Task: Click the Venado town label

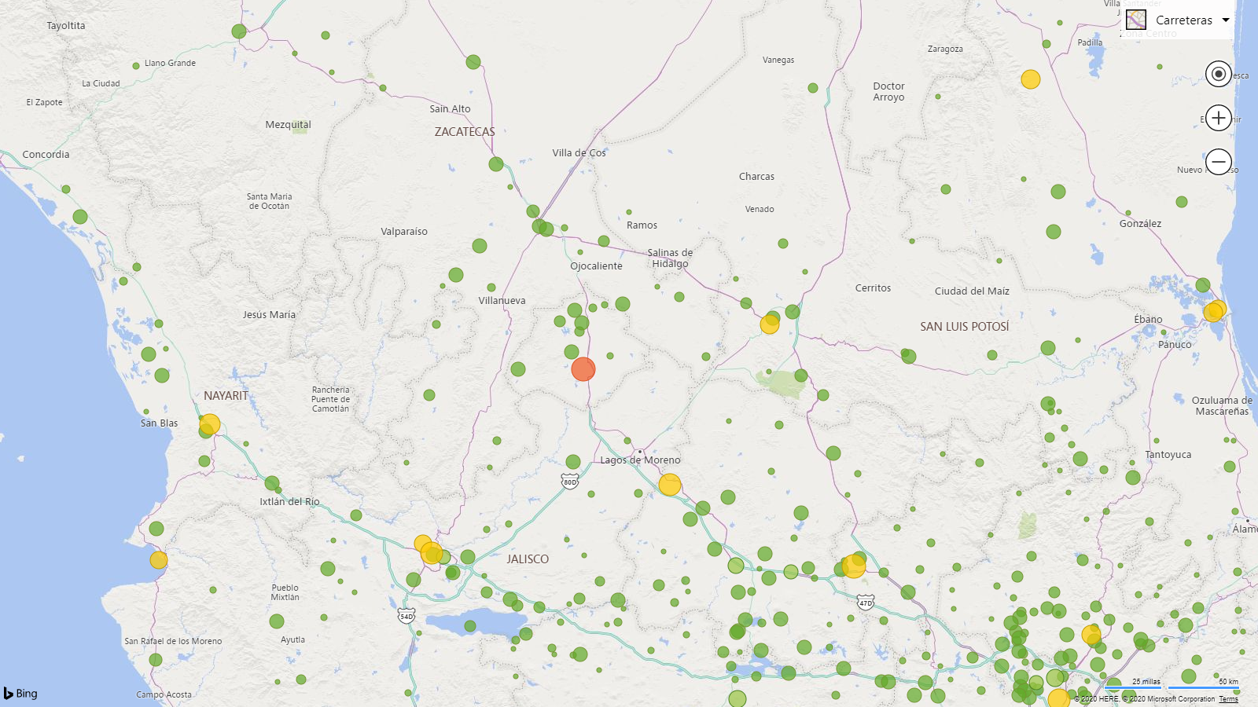Action: pos(760,209)
